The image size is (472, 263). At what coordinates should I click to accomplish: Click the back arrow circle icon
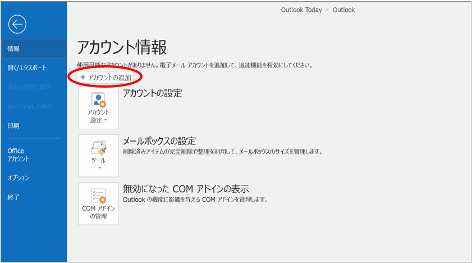click(17, 24)
